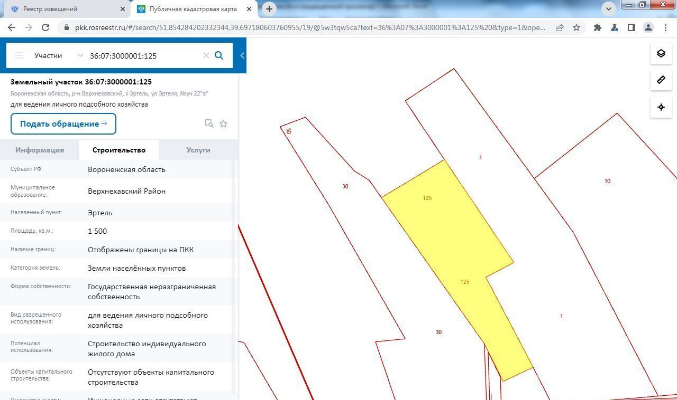Switch to the Информация tab
The height and width of the screenshot is (400, 677).
click(x=40, y=150)
